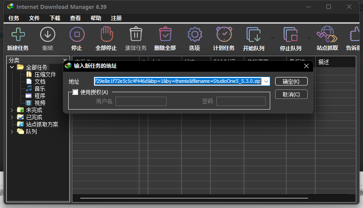363x208 pixels.
Task: Collapse the 全部任务 tree node
Action: (x=12, y=67)
